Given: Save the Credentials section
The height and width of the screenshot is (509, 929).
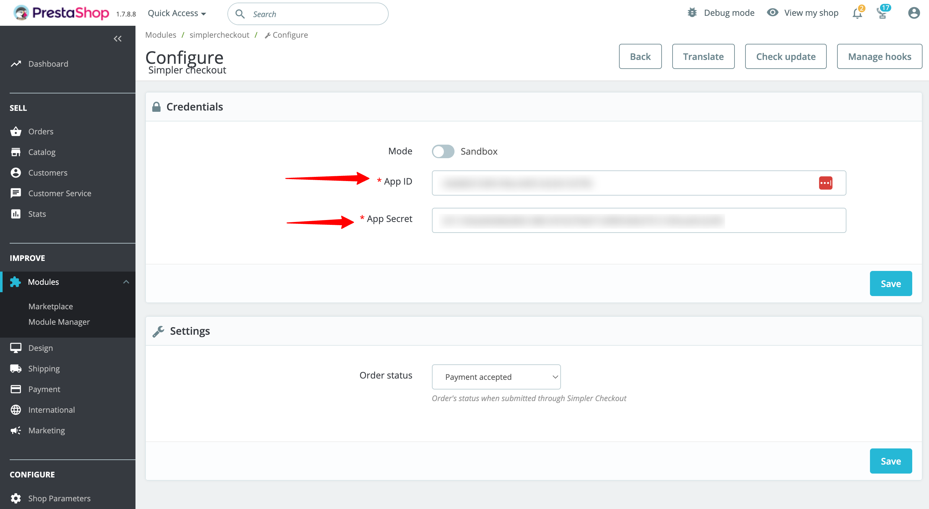Looking at the screenshot, I should tap(890, 283).
